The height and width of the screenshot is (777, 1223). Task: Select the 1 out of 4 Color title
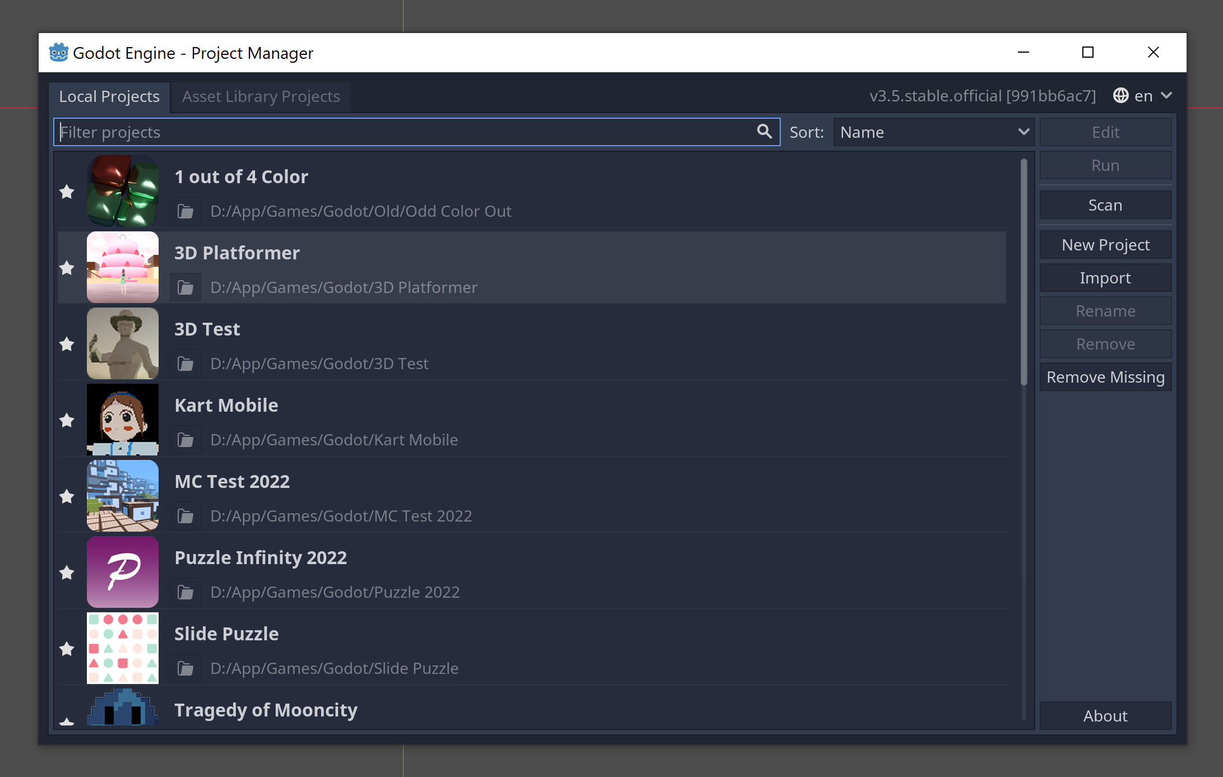242,176
